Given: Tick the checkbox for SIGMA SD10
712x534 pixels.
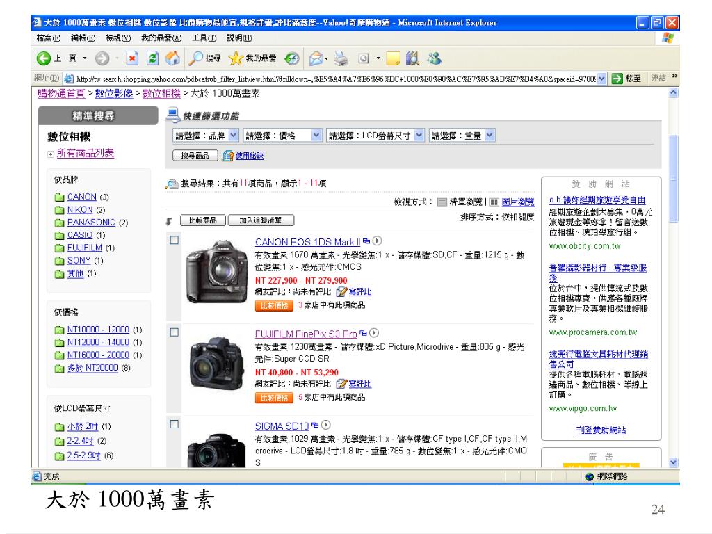Looking at the screenshot, I should tap(175, 423).
